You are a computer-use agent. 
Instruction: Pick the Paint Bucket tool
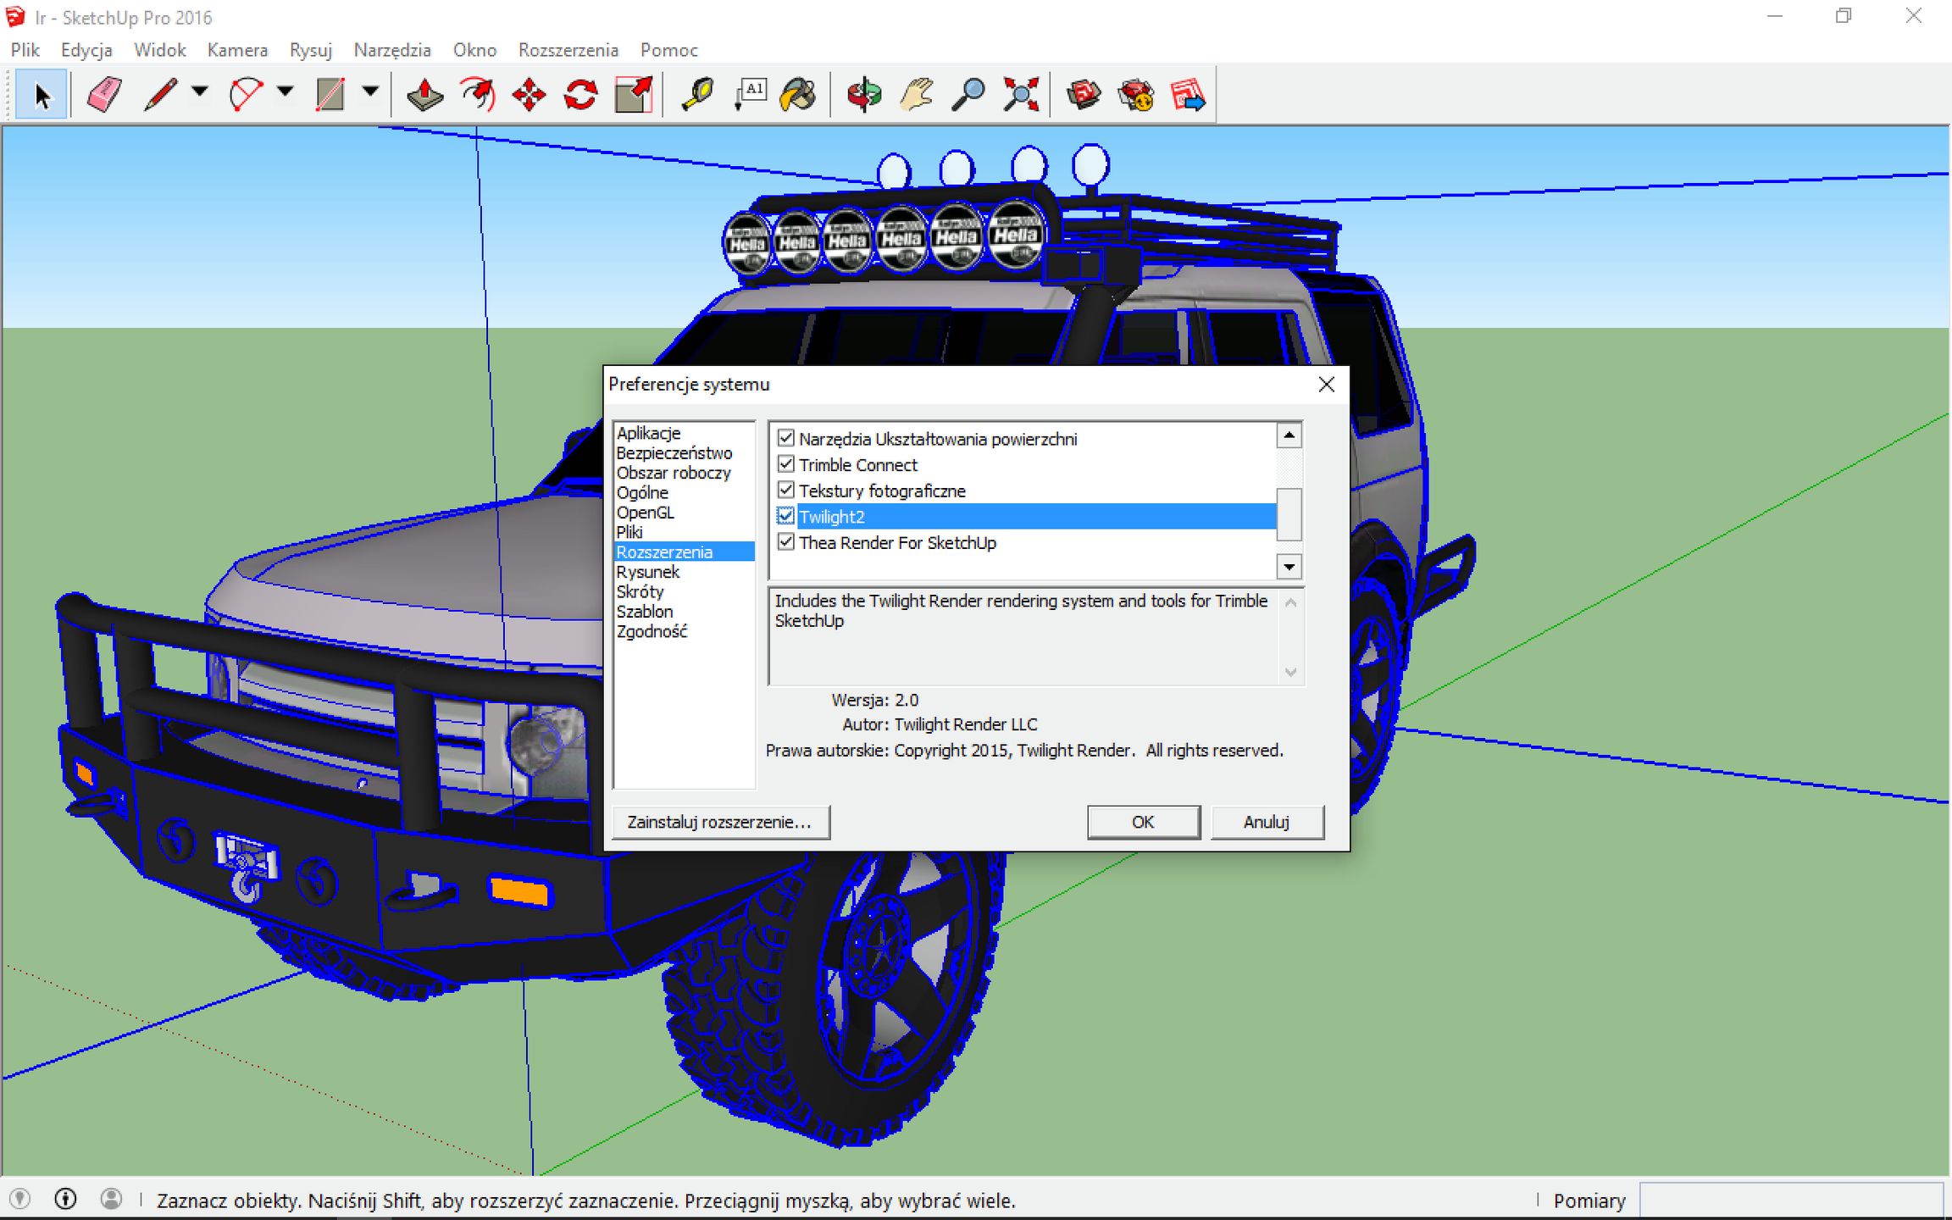pyautogui.click(x=798, y=95)
